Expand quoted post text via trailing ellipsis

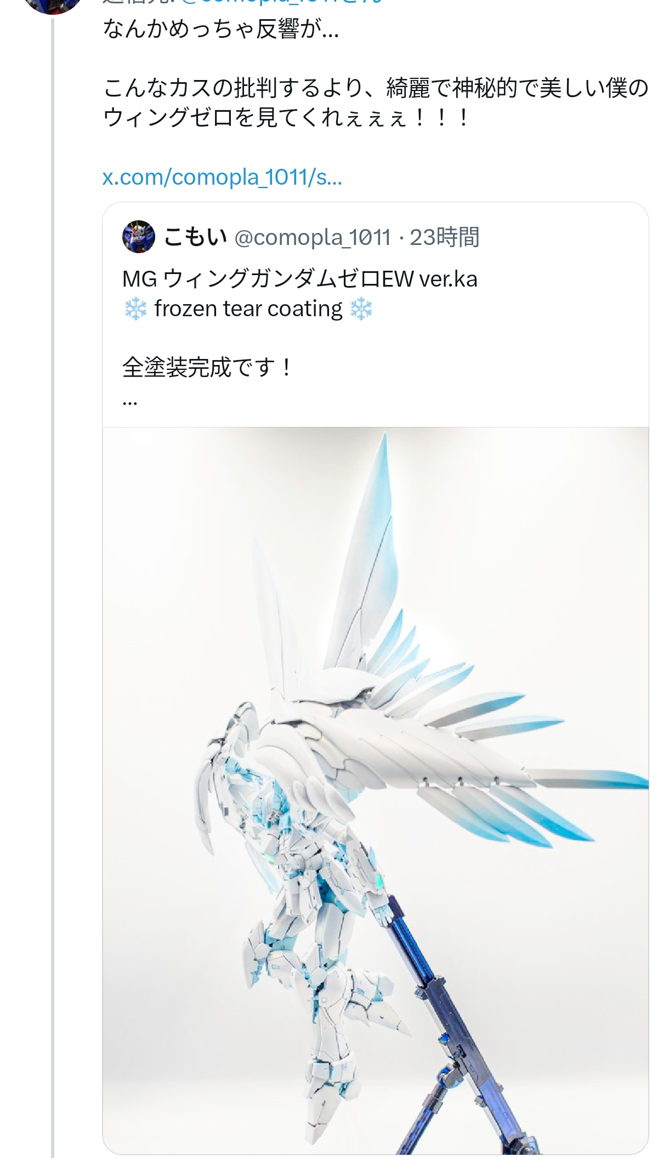130,402
